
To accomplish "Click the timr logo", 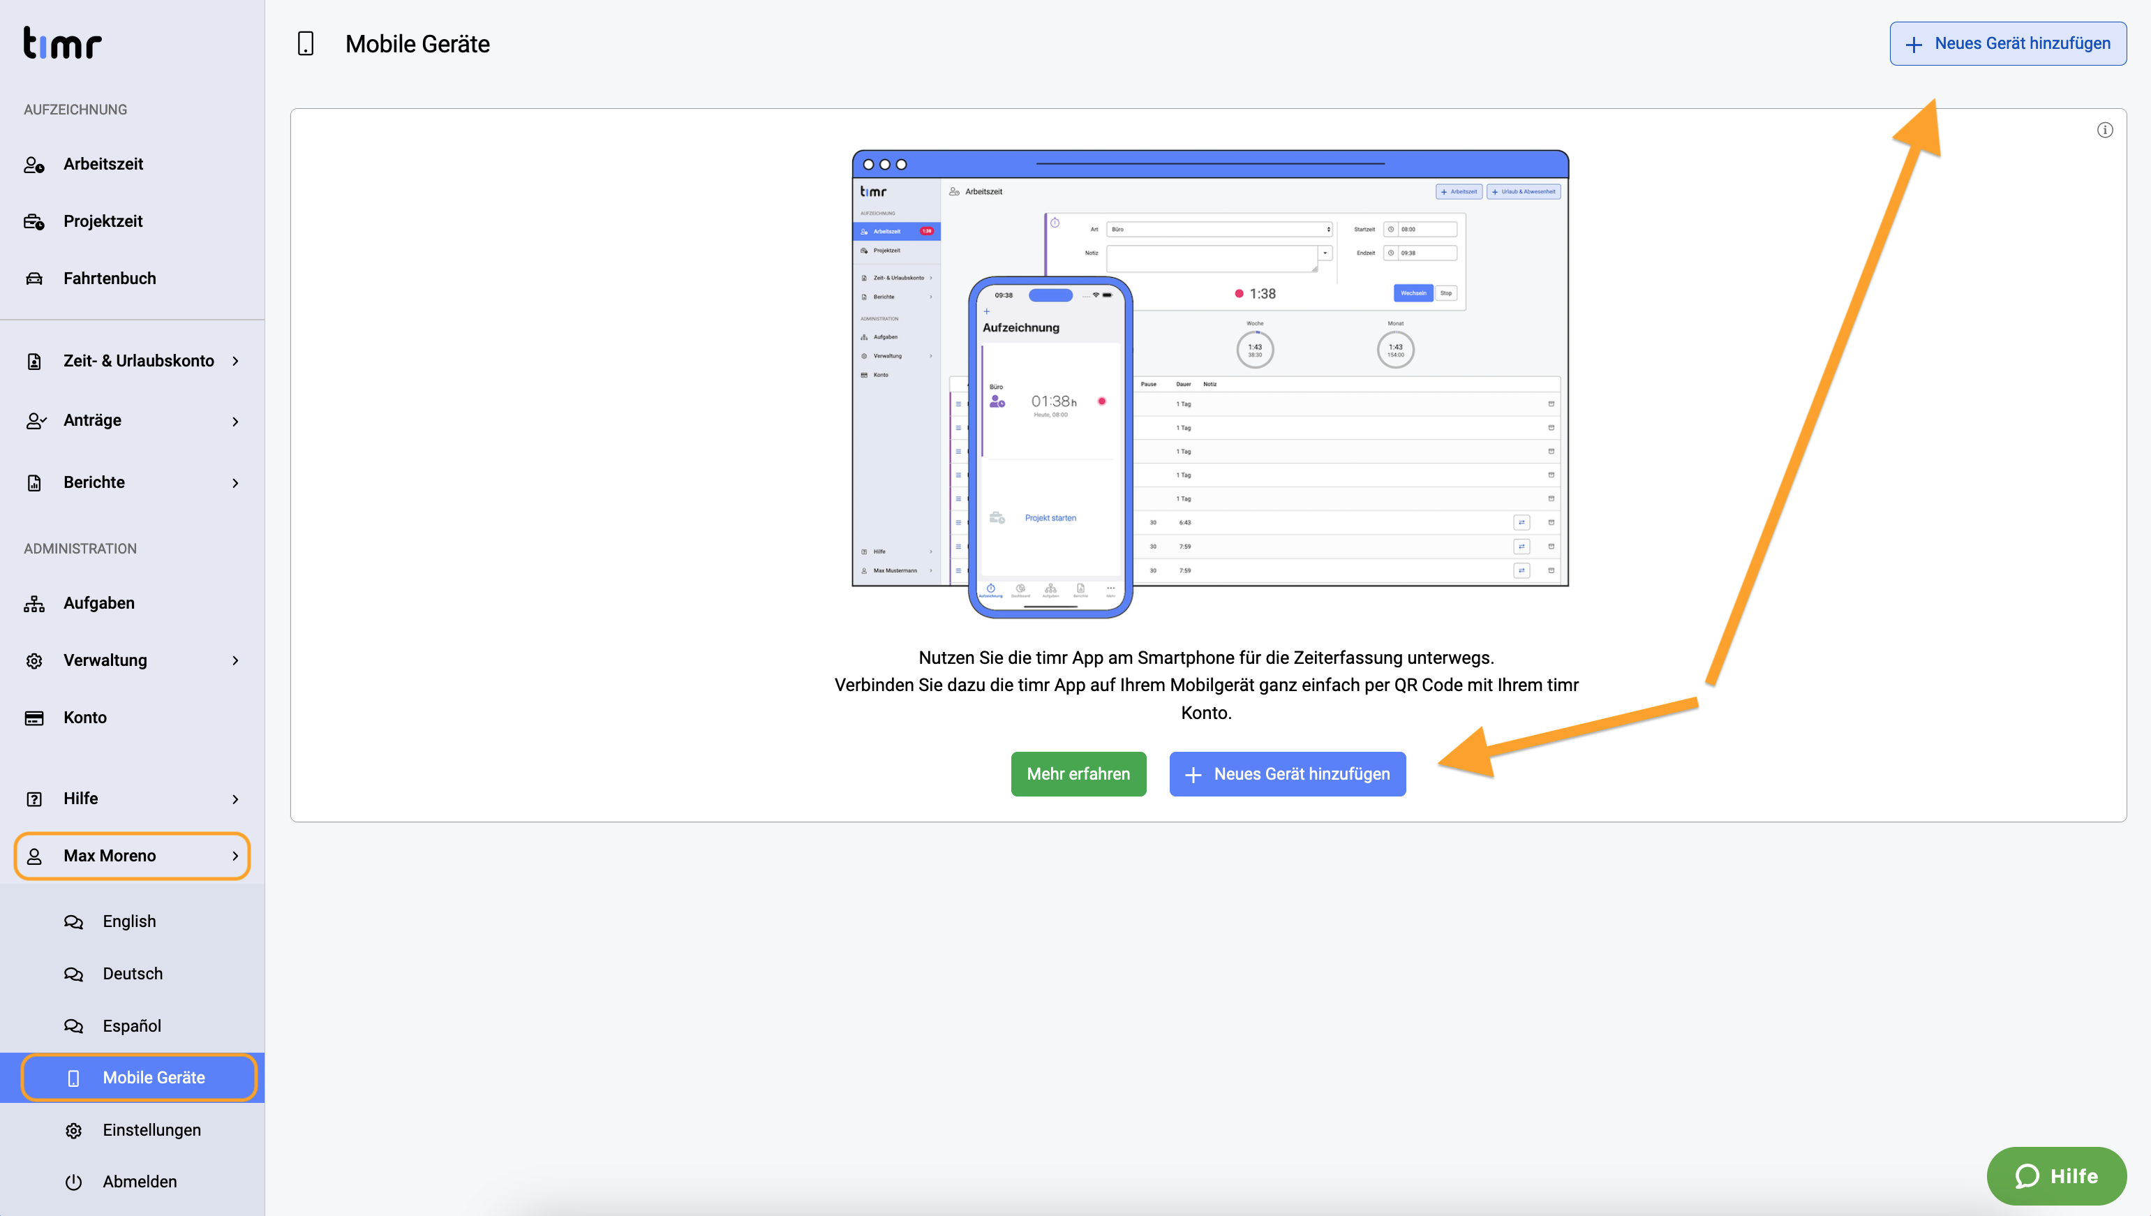I will [x=63, y=43].
